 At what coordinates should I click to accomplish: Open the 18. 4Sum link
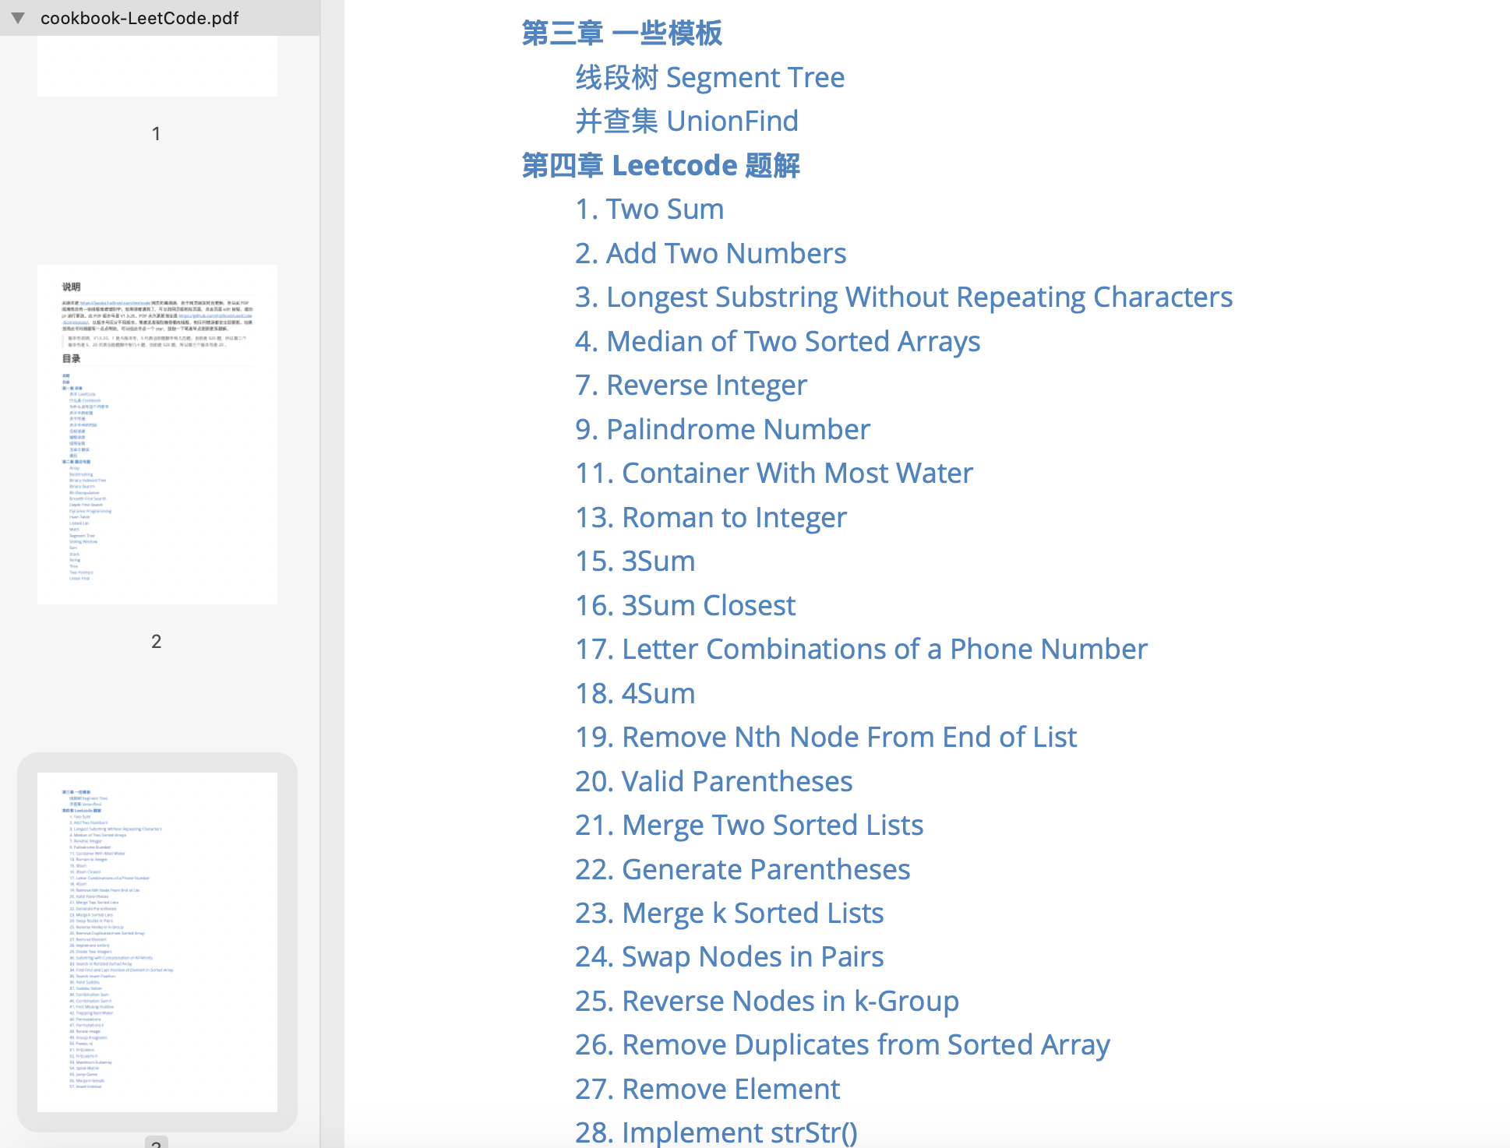click(x=635, y=693)
